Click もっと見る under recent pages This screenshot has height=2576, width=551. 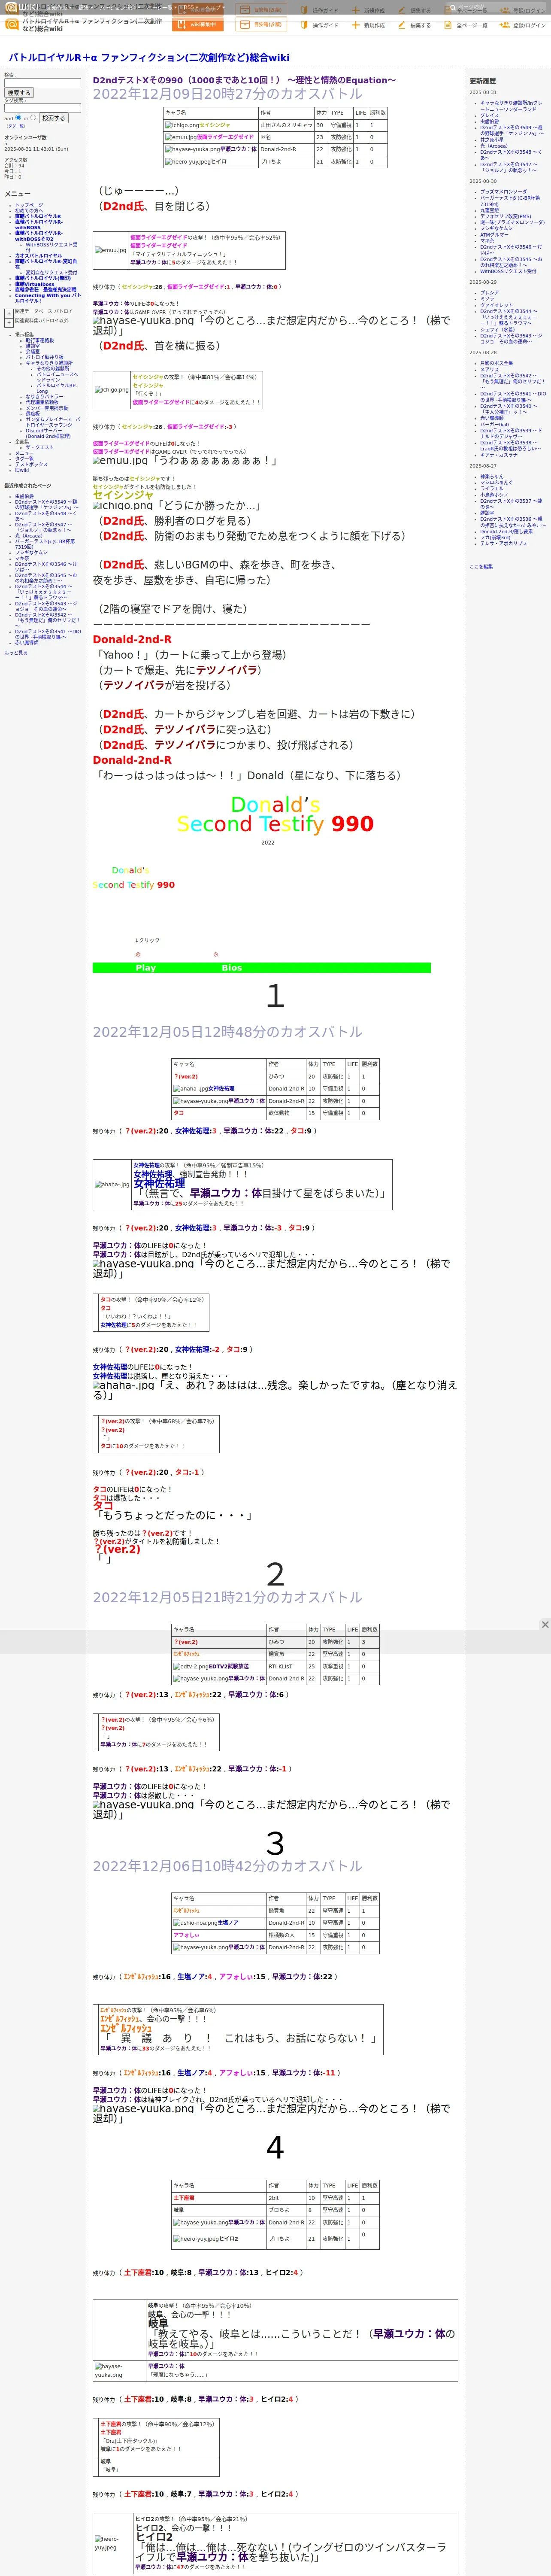16,653
